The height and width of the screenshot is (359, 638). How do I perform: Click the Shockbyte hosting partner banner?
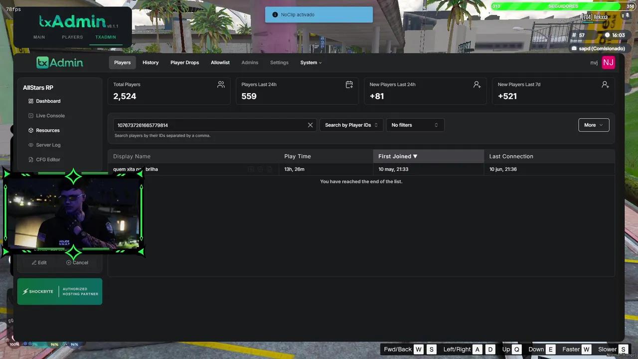point(60,291)
